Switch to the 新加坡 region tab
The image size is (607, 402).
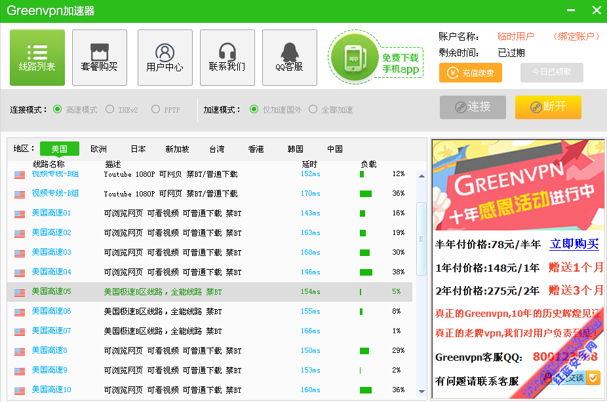click(x=177, y=149)
